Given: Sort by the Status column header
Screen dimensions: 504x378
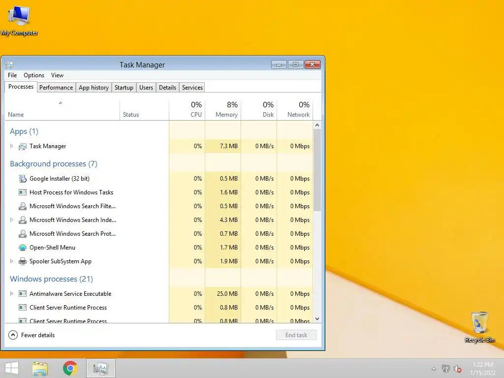Looking at the screenshot, I should tap(144, 110).
